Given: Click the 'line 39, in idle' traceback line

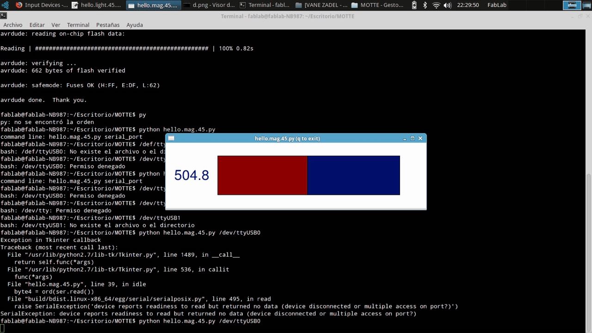Looking at the screenshot, I should click(x=76, y=284).
